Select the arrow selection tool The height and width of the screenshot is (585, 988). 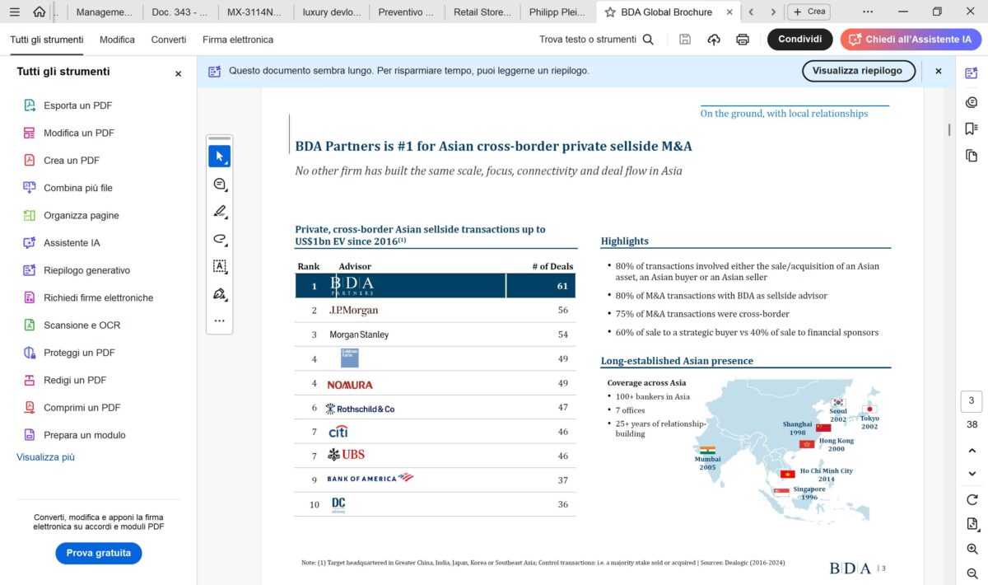[219, 157]
